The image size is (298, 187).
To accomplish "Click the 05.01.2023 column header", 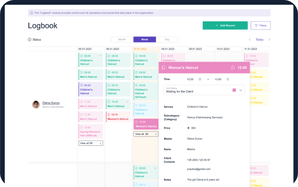I will click(x=85, y=49).
